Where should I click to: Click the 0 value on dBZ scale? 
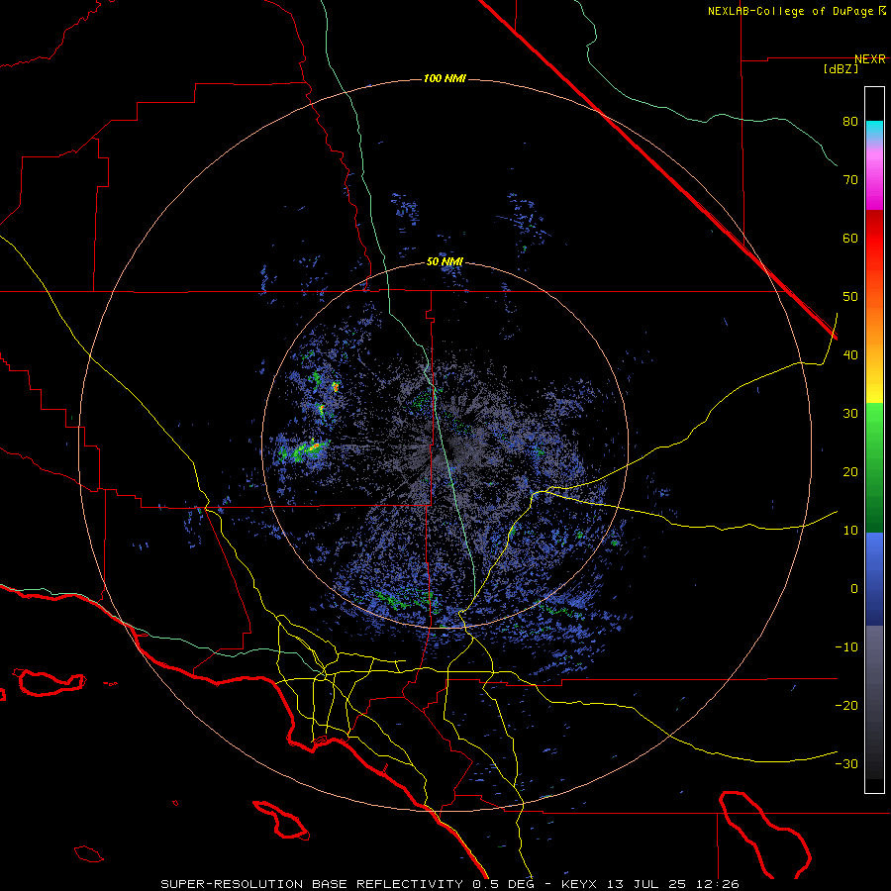(x=854, y=589)
